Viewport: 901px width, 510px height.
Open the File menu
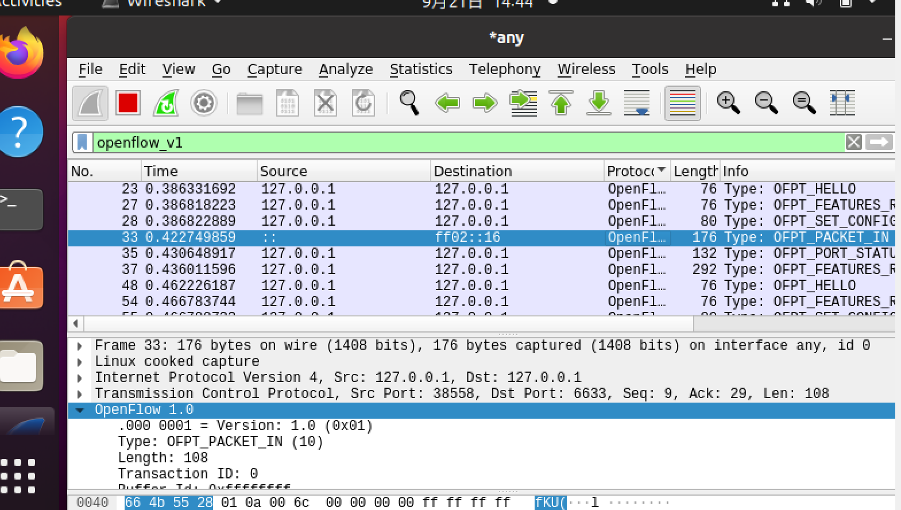(x=90, y=69)
